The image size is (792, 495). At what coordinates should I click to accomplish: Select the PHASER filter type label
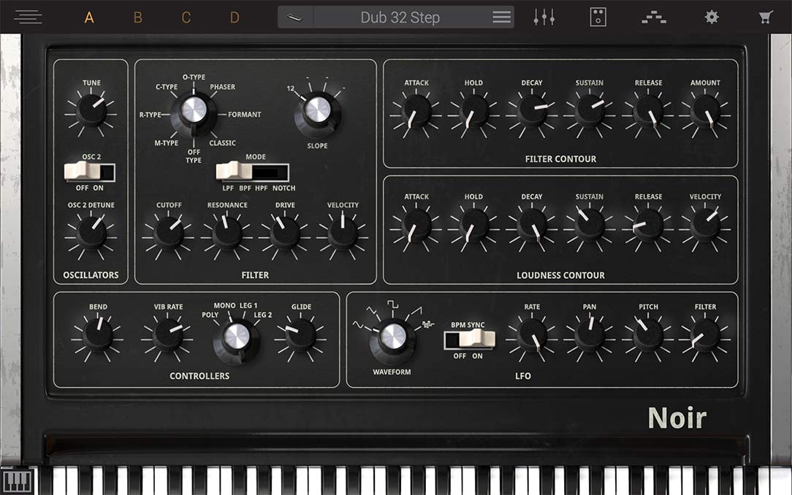coord(223,87)
